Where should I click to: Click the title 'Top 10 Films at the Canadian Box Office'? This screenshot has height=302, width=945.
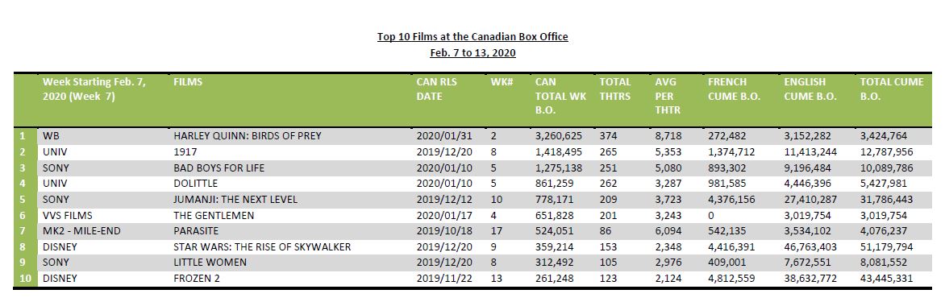click(472, 37)
